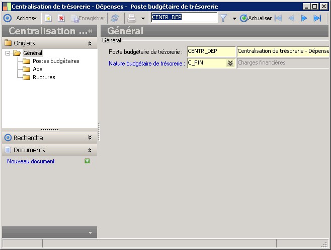This screenshot has height=250, width=331.
Task: Click the printer icon
Action: point(132,19)
